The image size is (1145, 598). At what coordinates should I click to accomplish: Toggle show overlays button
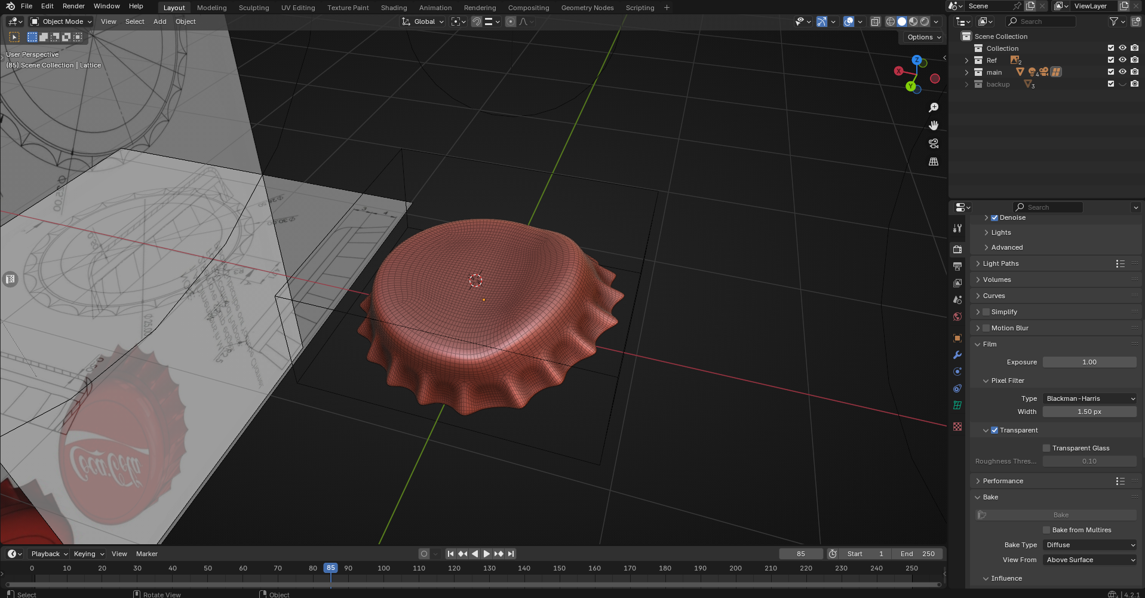click(849, 22)
